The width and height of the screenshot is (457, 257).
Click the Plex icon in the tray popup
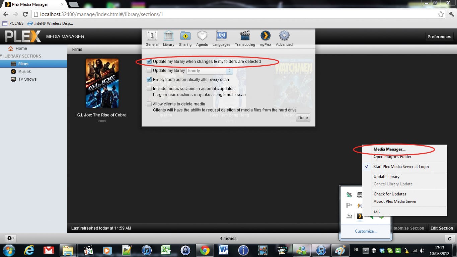[x=360, y=216]
